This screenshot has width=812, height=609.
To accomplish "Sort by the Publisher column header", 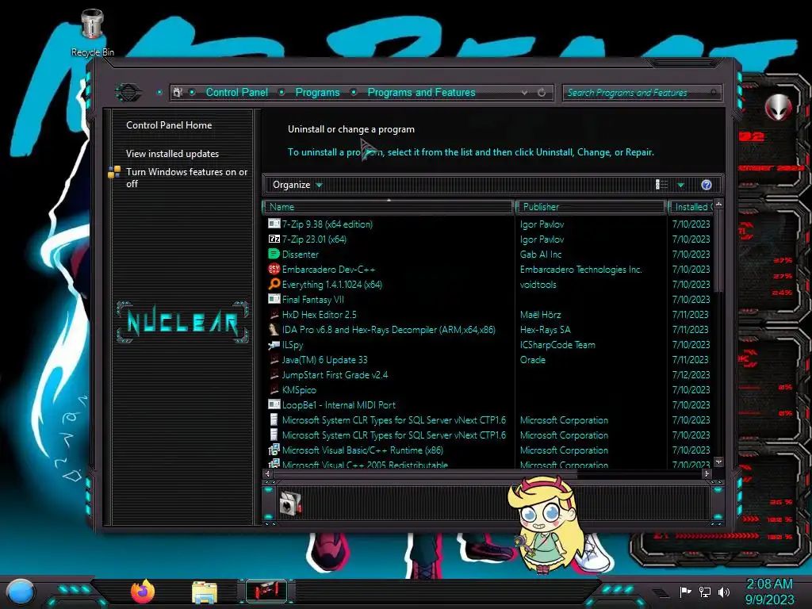I will [x=591, y=207].
